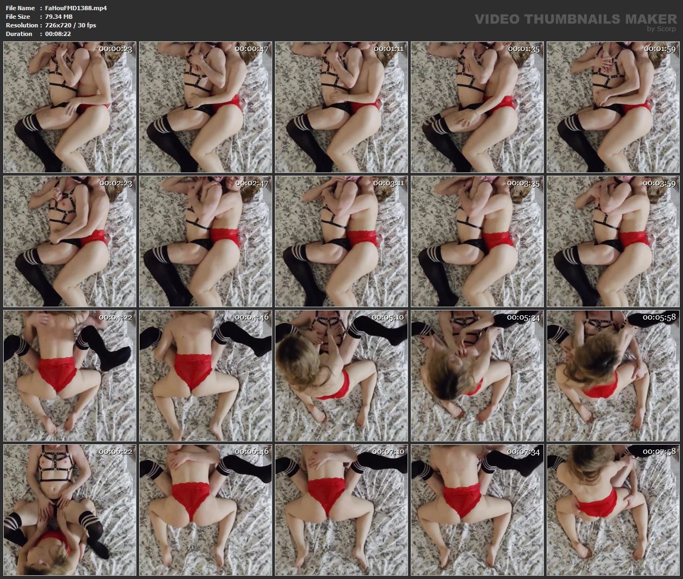Click the resolution value 726x720 / 30 fps

[71, 25]
